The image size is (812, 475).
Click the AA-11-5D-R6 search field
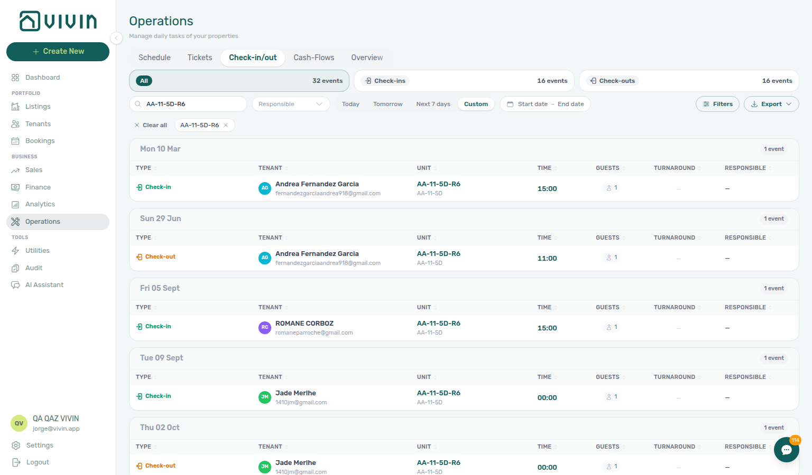click(188, 104)
